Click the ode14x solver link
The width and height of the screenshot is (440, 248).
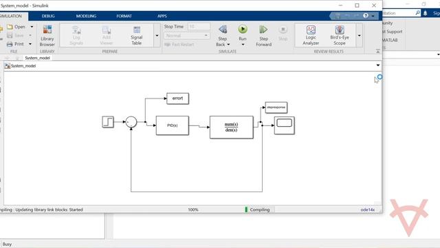click(367, 209)
